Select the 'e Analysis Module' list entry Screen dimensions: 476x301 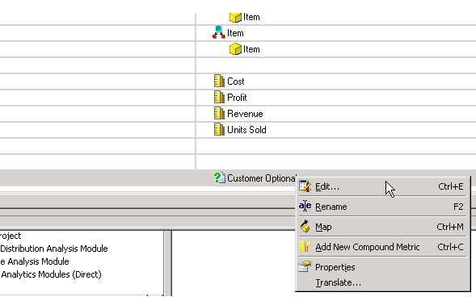point(35,261)
